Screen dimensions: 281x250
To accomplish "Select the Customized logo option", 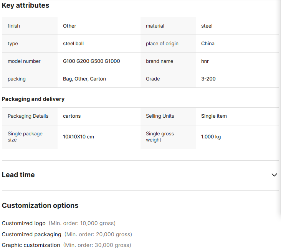I will [24, 223].
